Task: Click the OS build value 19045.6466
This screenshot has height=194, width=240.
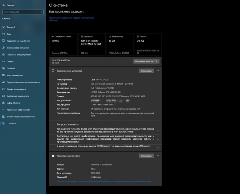Action: point(96,177)
